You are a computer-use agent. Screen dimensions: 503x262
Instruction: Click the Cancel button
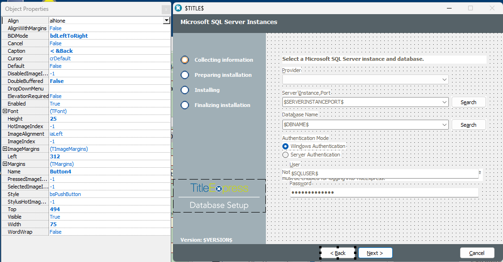(x=477, y=253)
